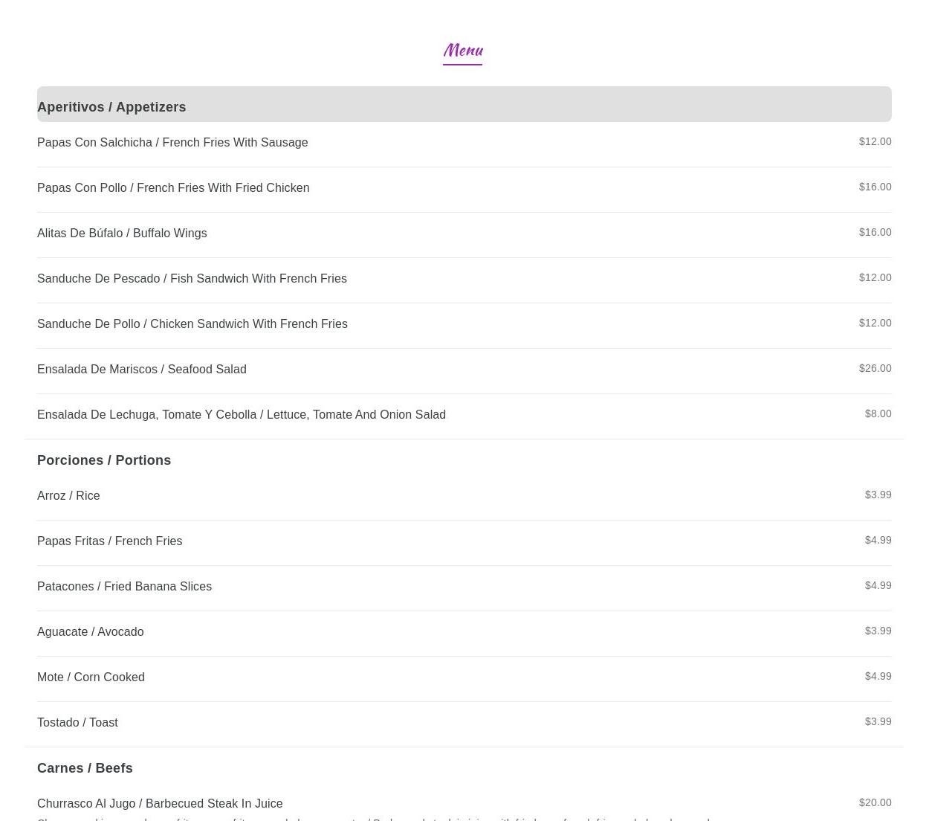Open Churrasco Al Jugo Barbecued Steak item
929x821 pixels.
(160, 804)
